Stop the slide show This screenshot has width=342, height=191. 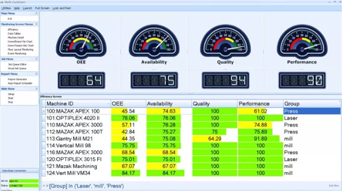(x=10, y=102)
